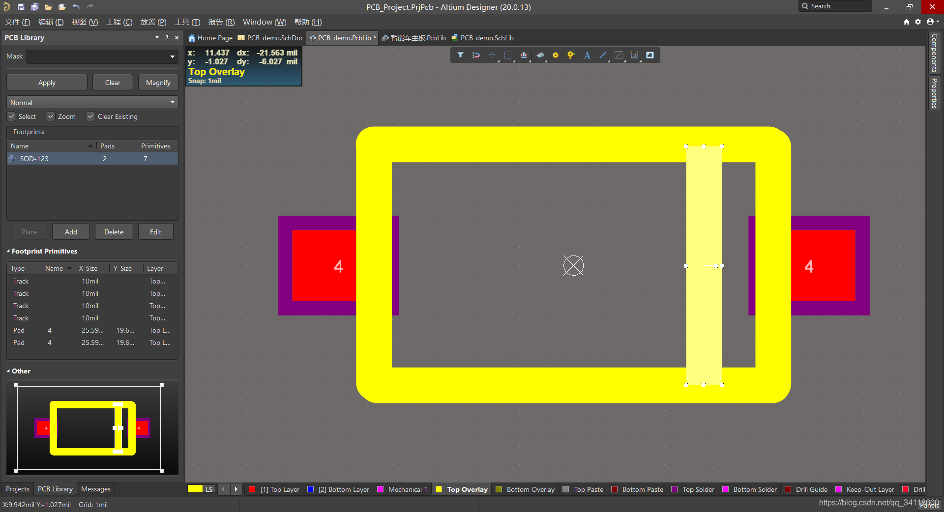944x512 pixels.
Task: Click the Save All icon
Action: tap(34, 7)
